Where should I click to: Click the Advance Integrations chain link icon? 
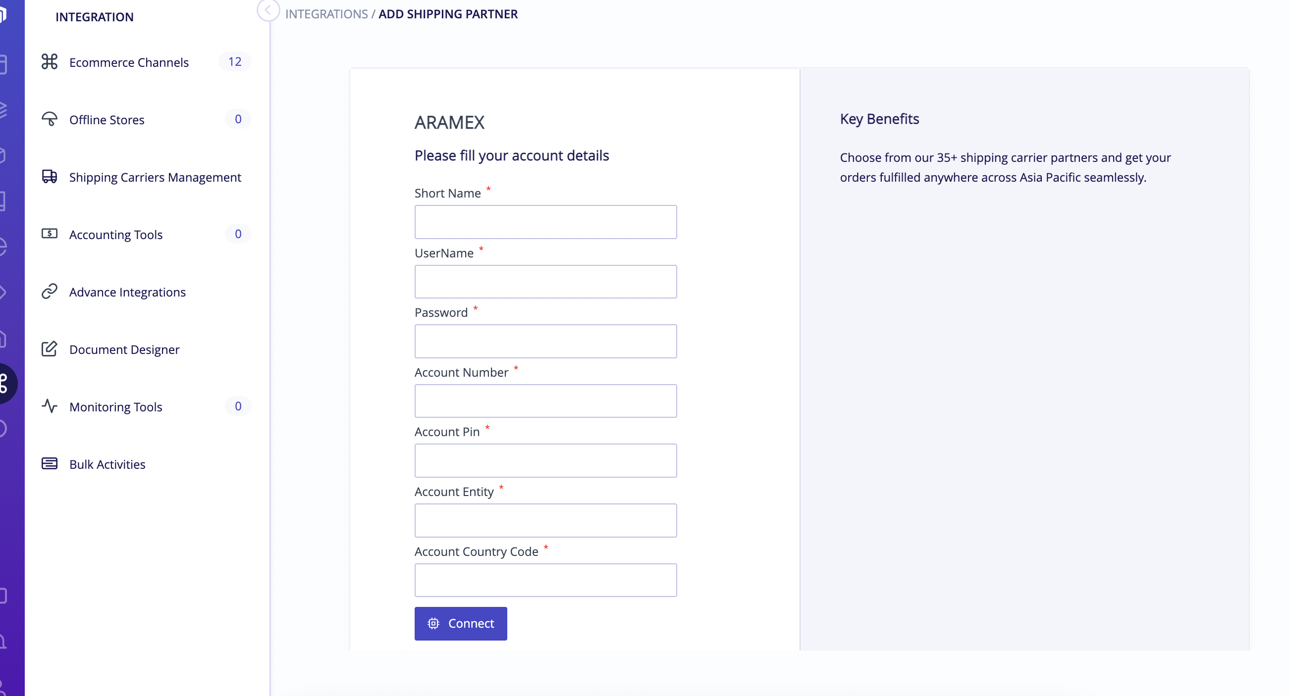50,291
